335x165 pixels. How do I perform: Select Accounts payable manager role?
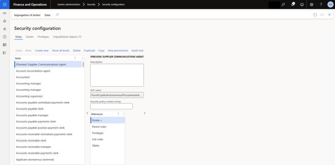click(32, 115)
